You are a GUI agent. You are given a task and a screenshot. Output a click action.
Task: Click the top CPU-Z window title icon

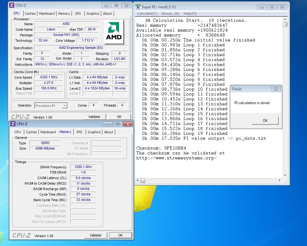click(x=12, y=5)
